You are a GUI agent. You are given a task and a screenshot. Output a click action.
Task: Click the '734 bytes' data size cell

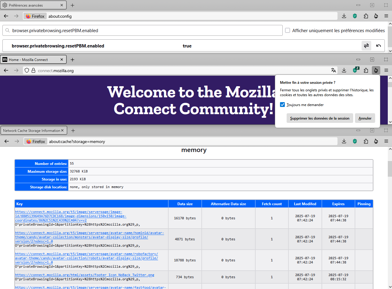click(185, 277)
